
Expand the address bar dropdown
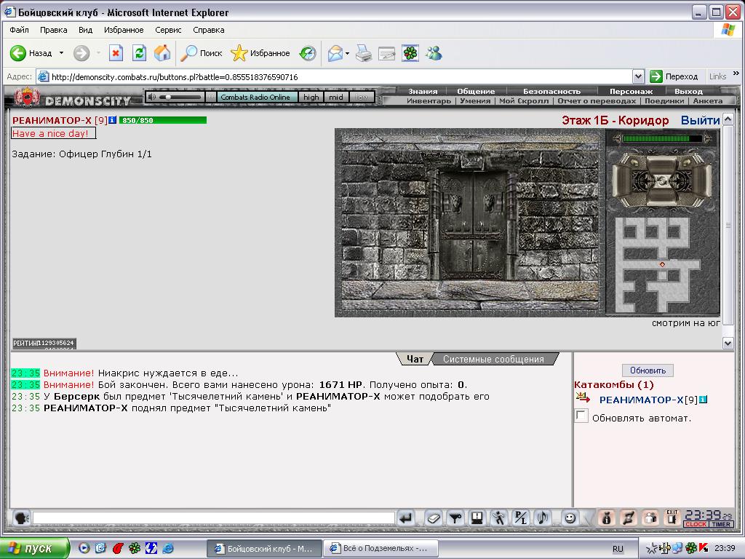coord(638,76)
